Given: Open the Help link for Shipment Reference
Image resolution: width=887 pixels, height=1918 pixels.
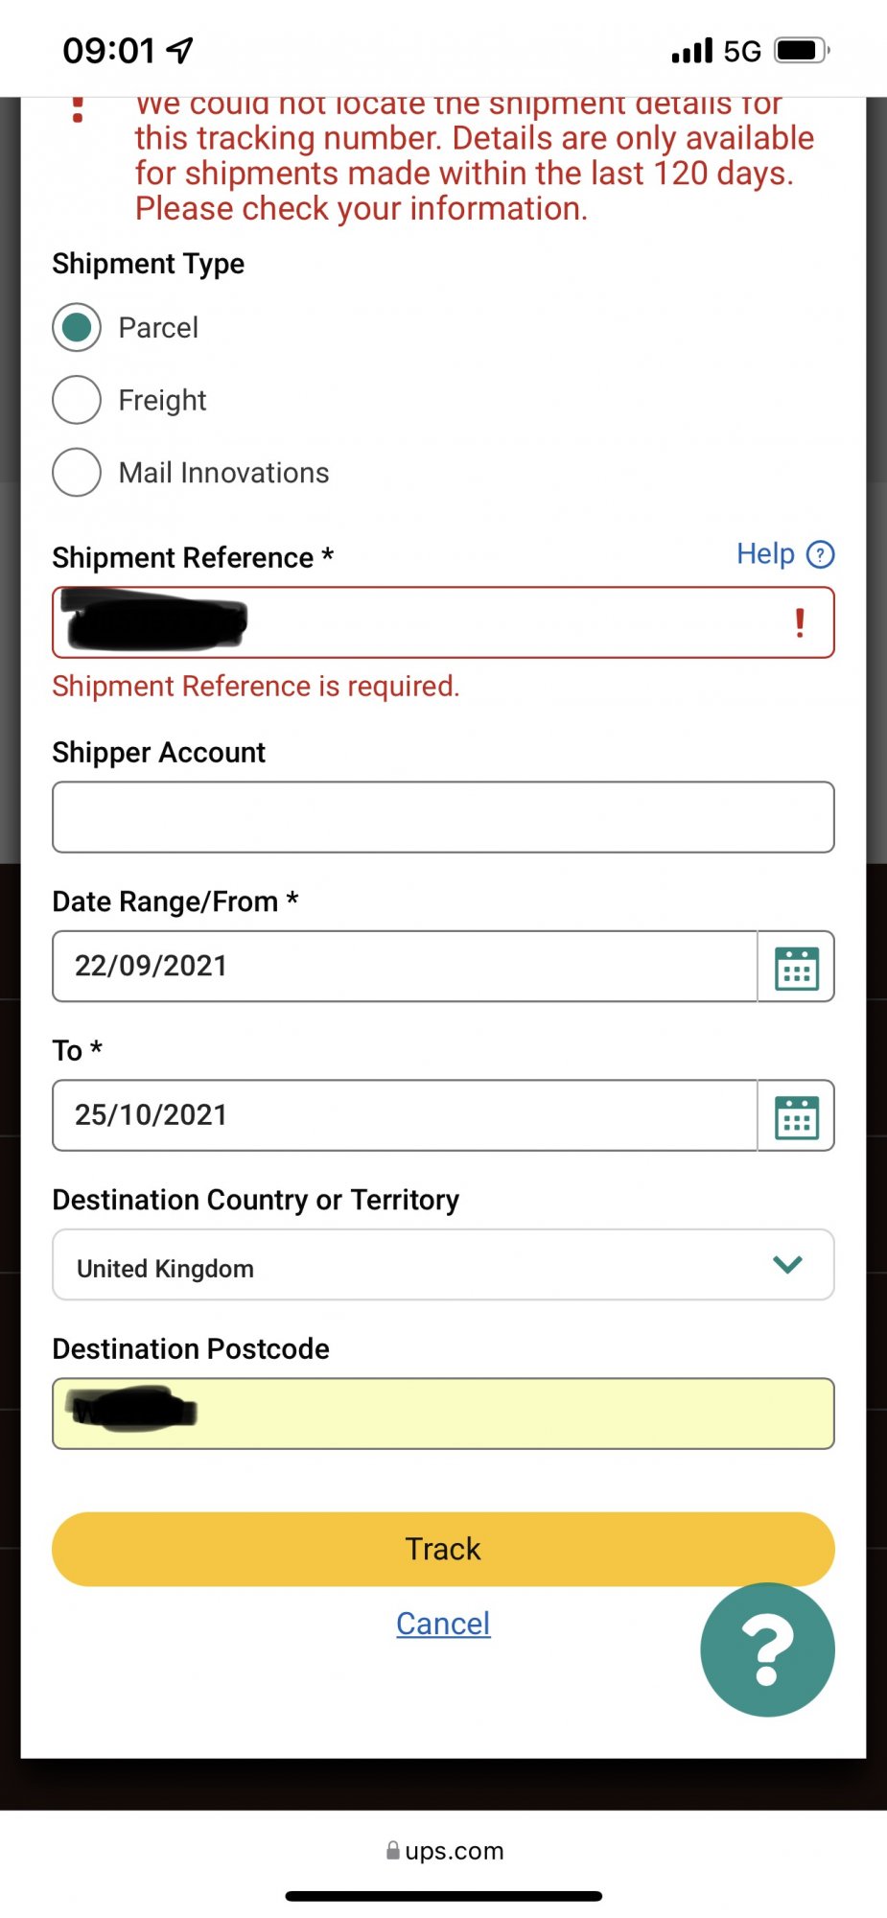Looking at the screenshot, I should point(765,554).
